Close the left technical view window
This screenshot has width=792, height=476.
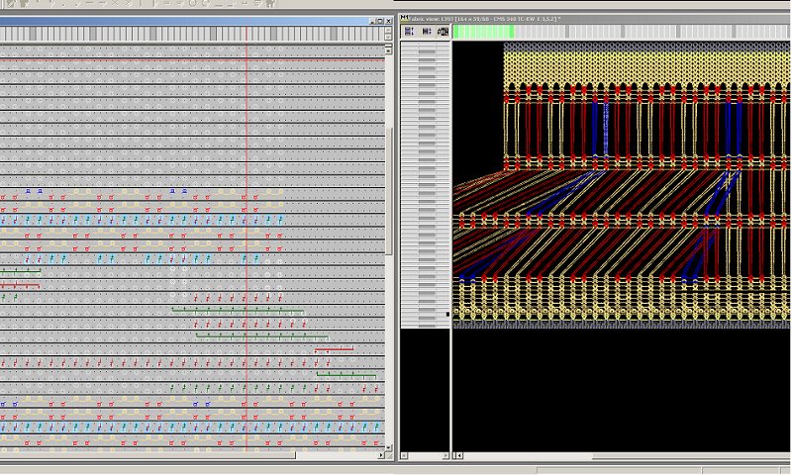coord(386,21)
